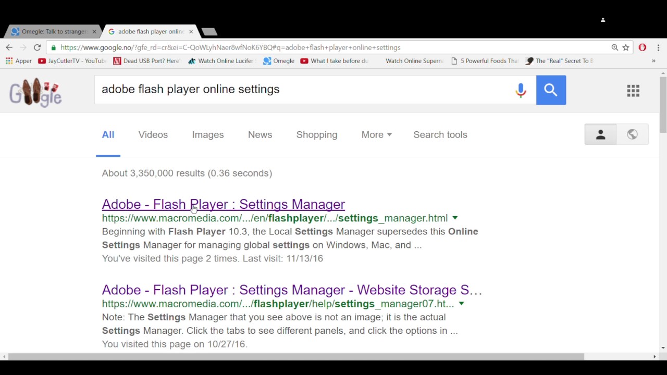Image resolution: width=667 pixels, height=375 pixels.
Task: Open the Google apps grid
Action: pos(633,91)
